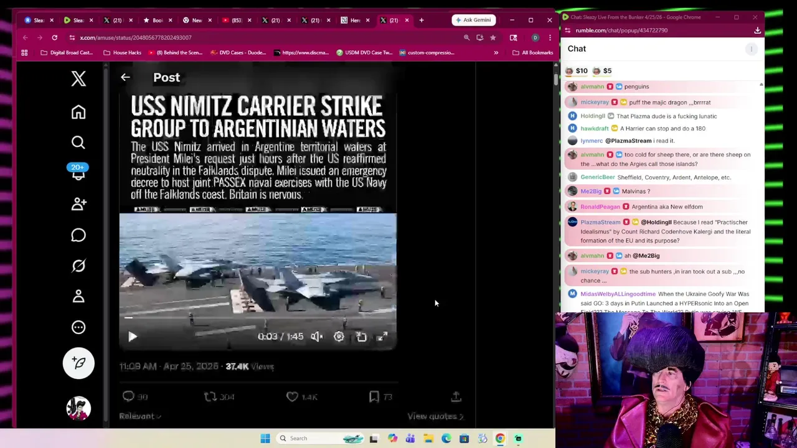Image resolution: width=797 pixels, height=448 pixels.
Task: Seek on the video progress bar
Action: [258, 318]
